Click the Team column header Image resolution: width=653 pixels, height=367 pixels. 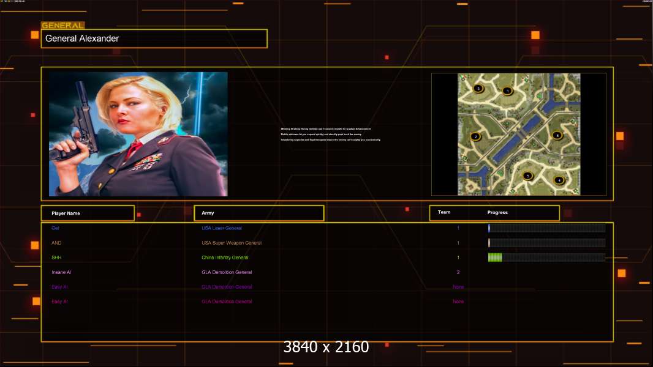[444, 212]
